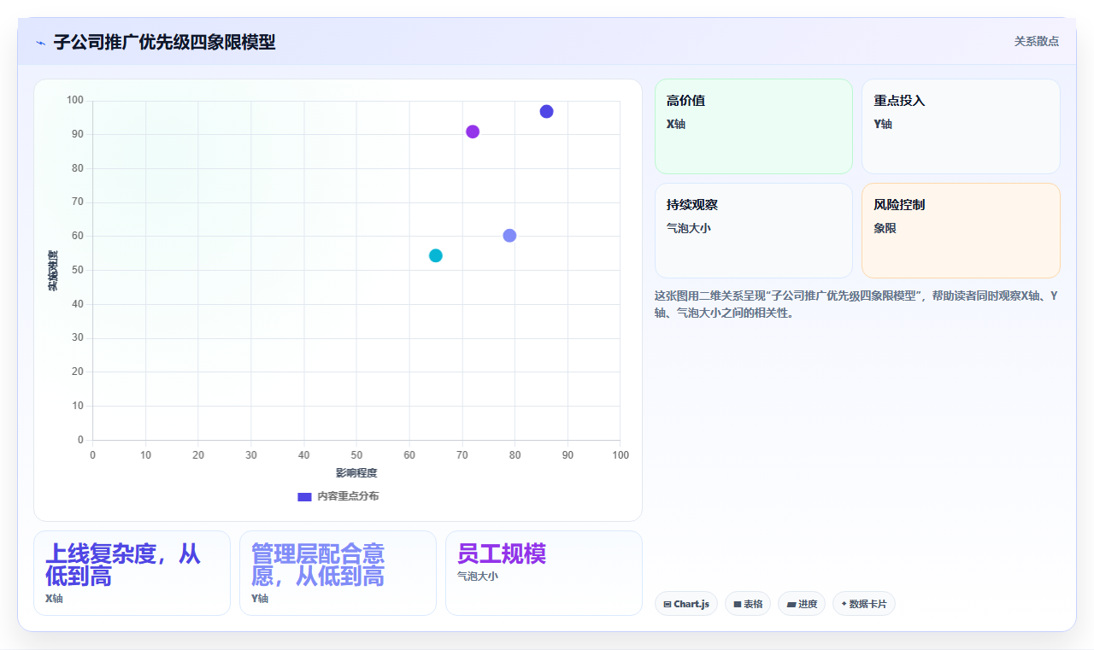Click the Chart.js tag chip
The height and width of the screenshot is (650, 1094).
tap(686, 604)
